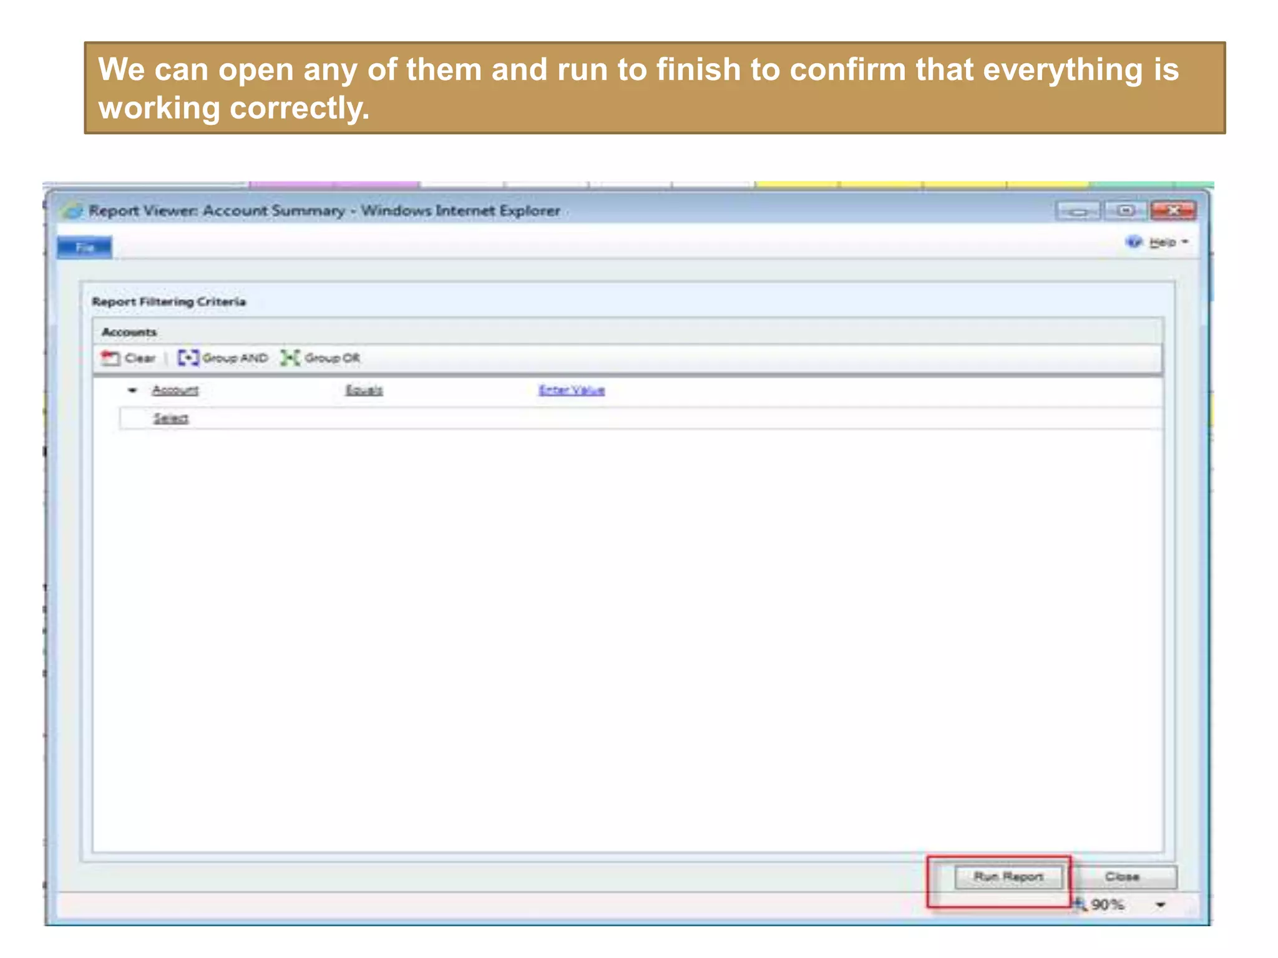Click the Group AND icon
This screenshot has height=958, width=1278.
tap(188, 358)
